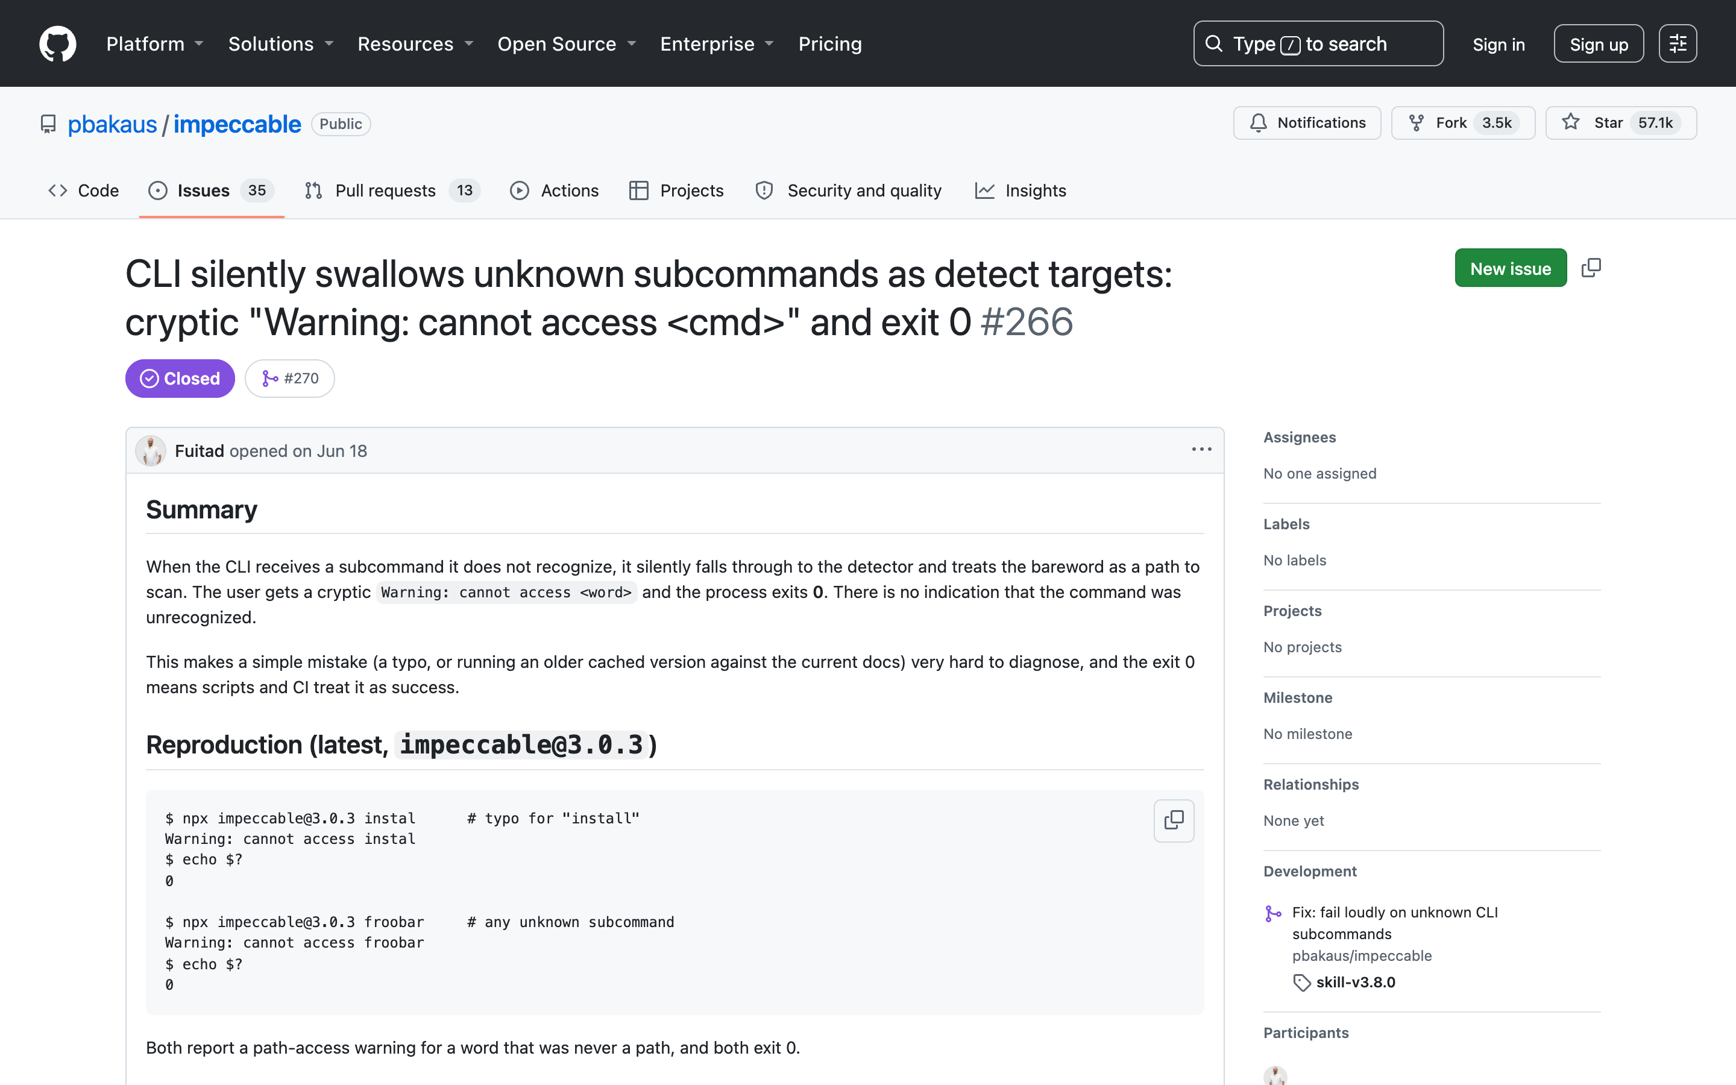Open the GitHub home logo

(57, 44)
